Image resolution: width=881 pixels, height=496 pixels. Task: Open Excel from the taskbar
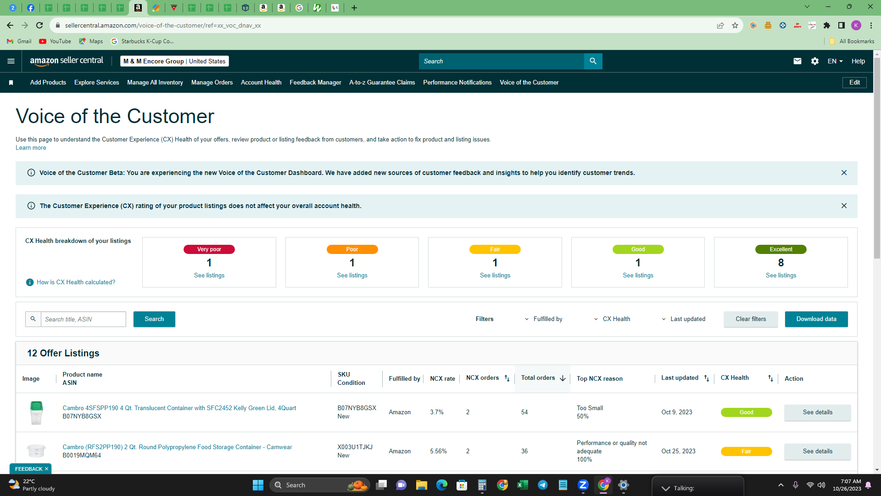point(523,485)
